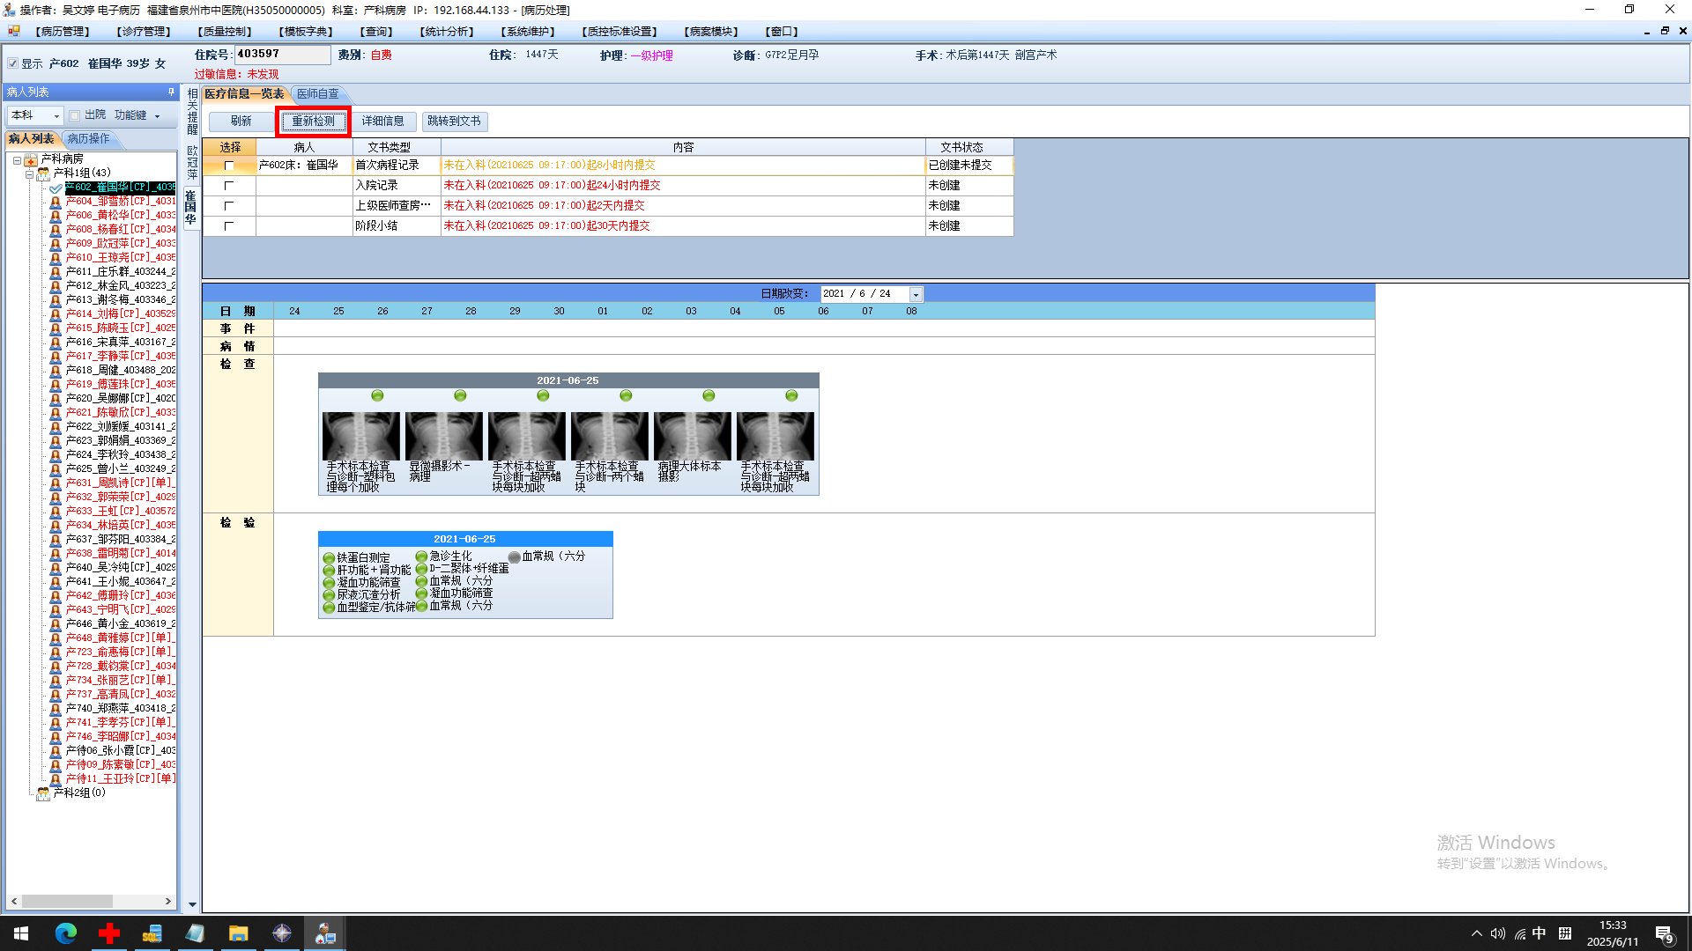Open the 显微摄影术-病理 exam thumbnail

[x=443, y=437]
